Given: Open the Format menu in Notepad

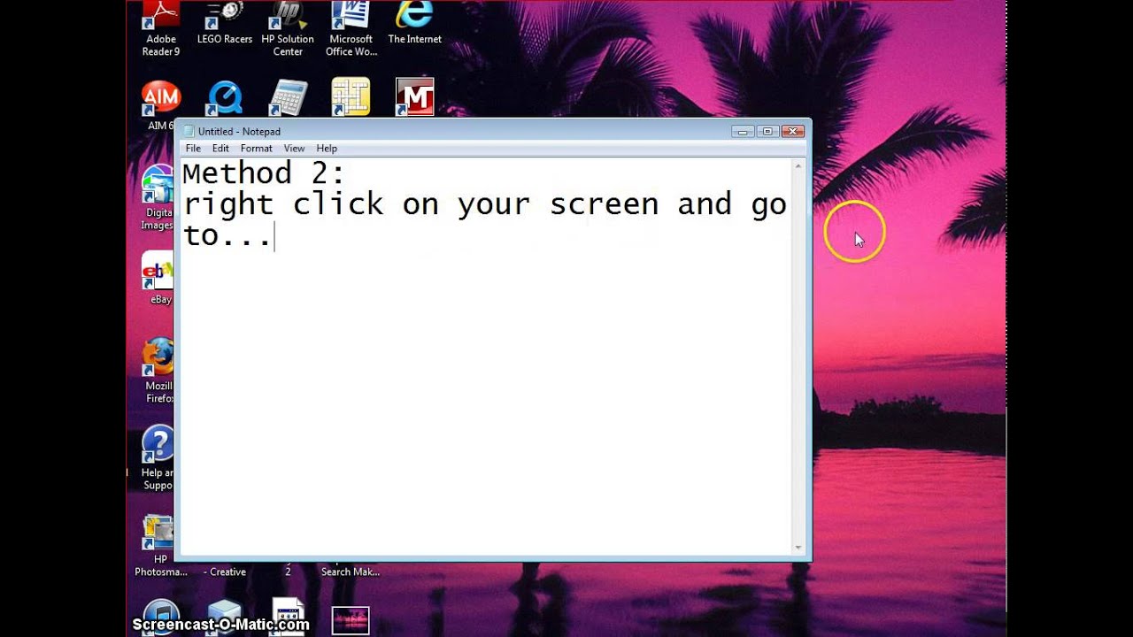Looking at the screenshot, I should [257, 149].
